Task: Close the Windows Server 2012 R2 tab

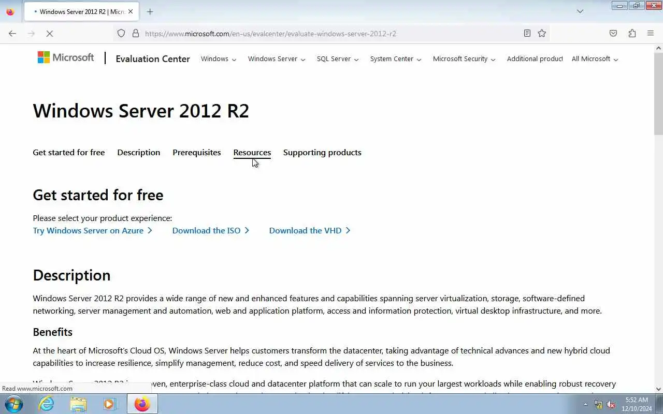Action: (x=130, y=11)
